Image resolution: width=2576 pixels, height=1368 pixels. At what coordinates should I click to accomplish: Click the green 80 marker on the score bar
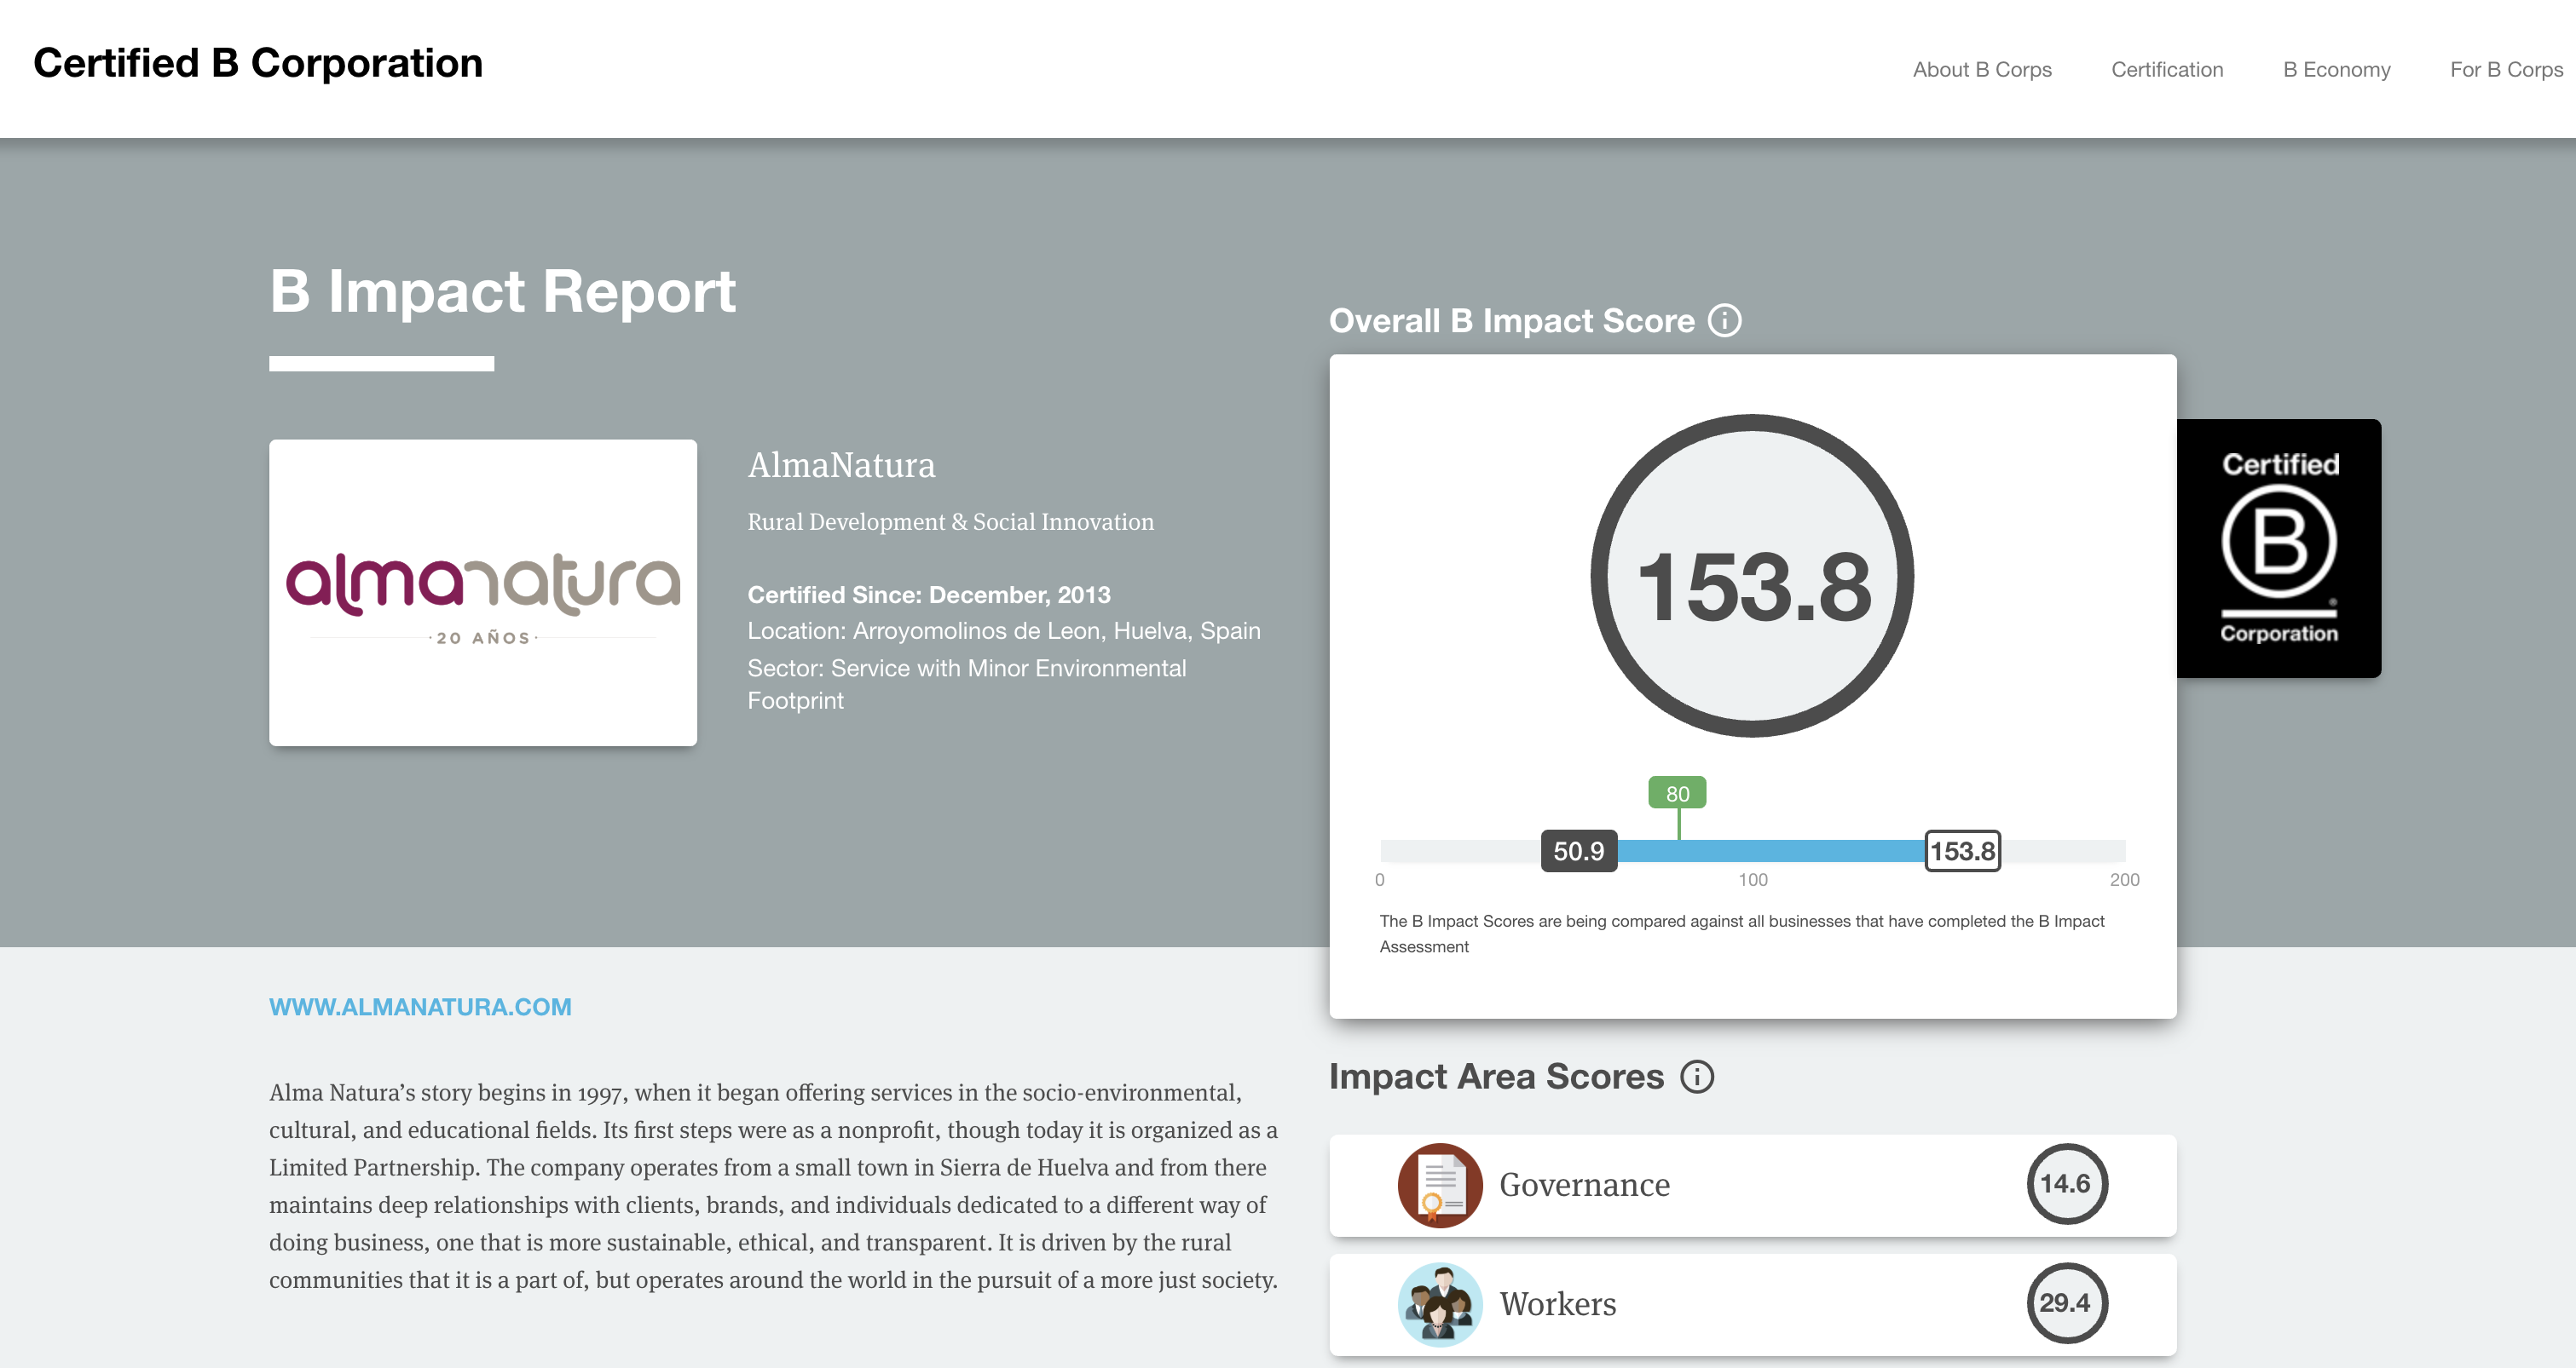[x=1677, y=793]
